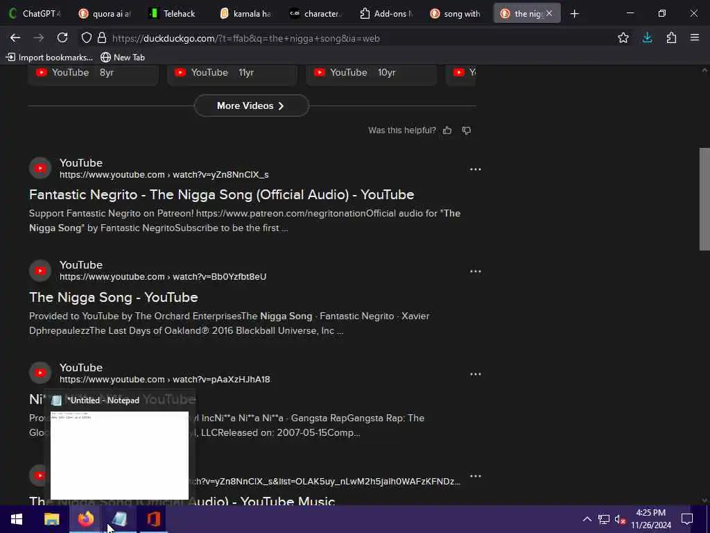
Task: Open the Firefox downloads panel
Action: click(647, 38)
